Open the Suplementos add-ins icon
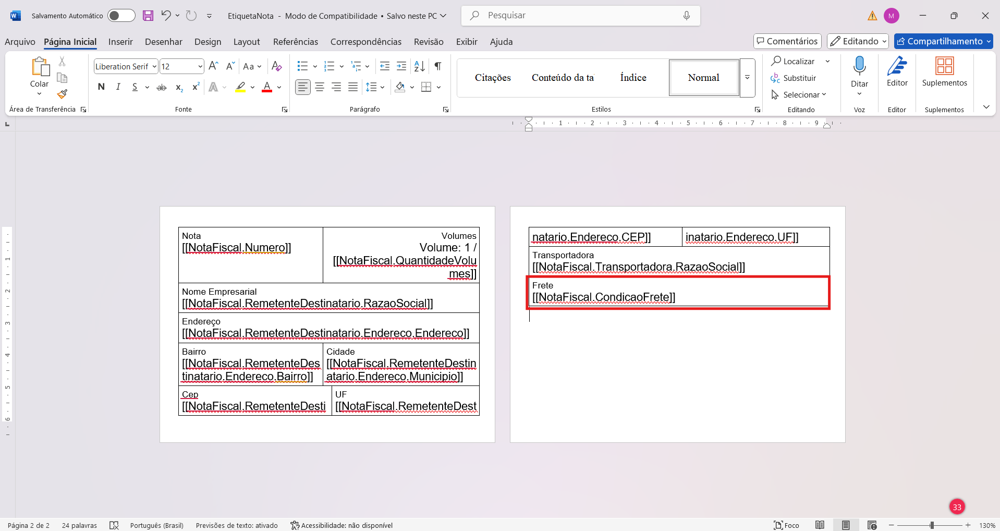This screenshot has height=531, width=1000. click(944, 67)
